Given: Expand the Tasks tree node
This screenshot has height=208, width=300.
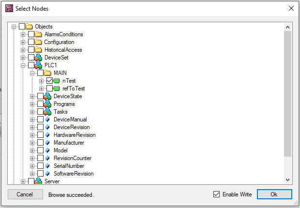Looking at the screenshot, I should coord(32,112).
